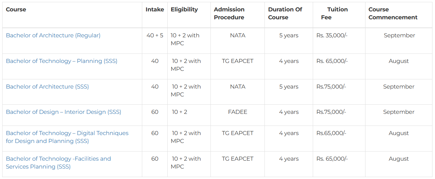Click August in the Facilities and Services row
435x179 pixels.
(398, 159)
